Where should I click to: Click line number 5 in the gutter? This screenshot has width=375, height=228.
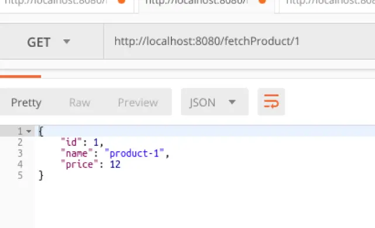coord(20,175)
